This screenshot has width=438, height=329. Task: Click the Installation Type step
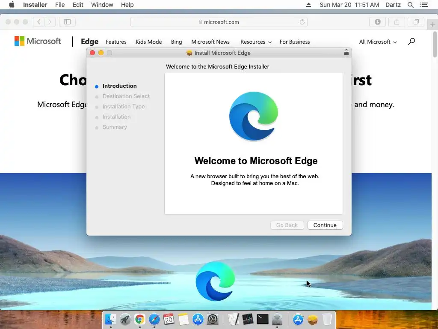[x=124, y=107]
